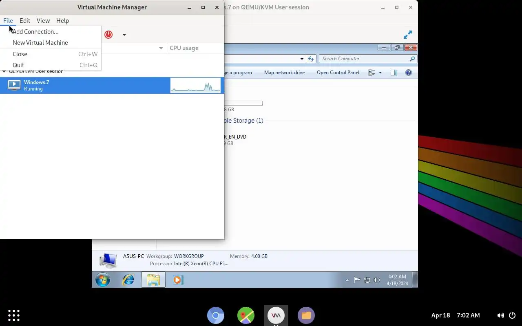The image size is (522, 326).
Task: Click the Intel(R) Xeon(R) CPU processor text
Action: (201, 264)
